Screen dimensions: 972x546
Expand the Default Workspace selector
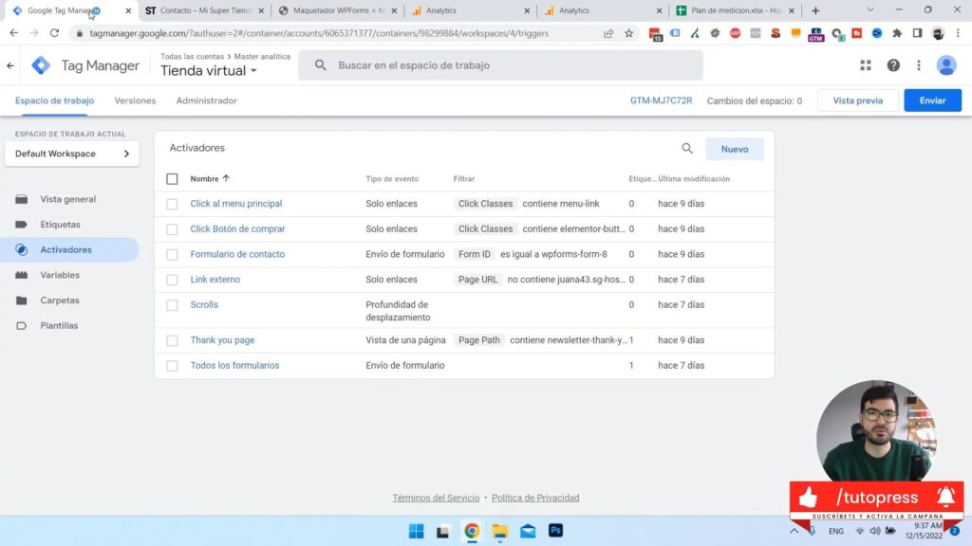point(72,154)
